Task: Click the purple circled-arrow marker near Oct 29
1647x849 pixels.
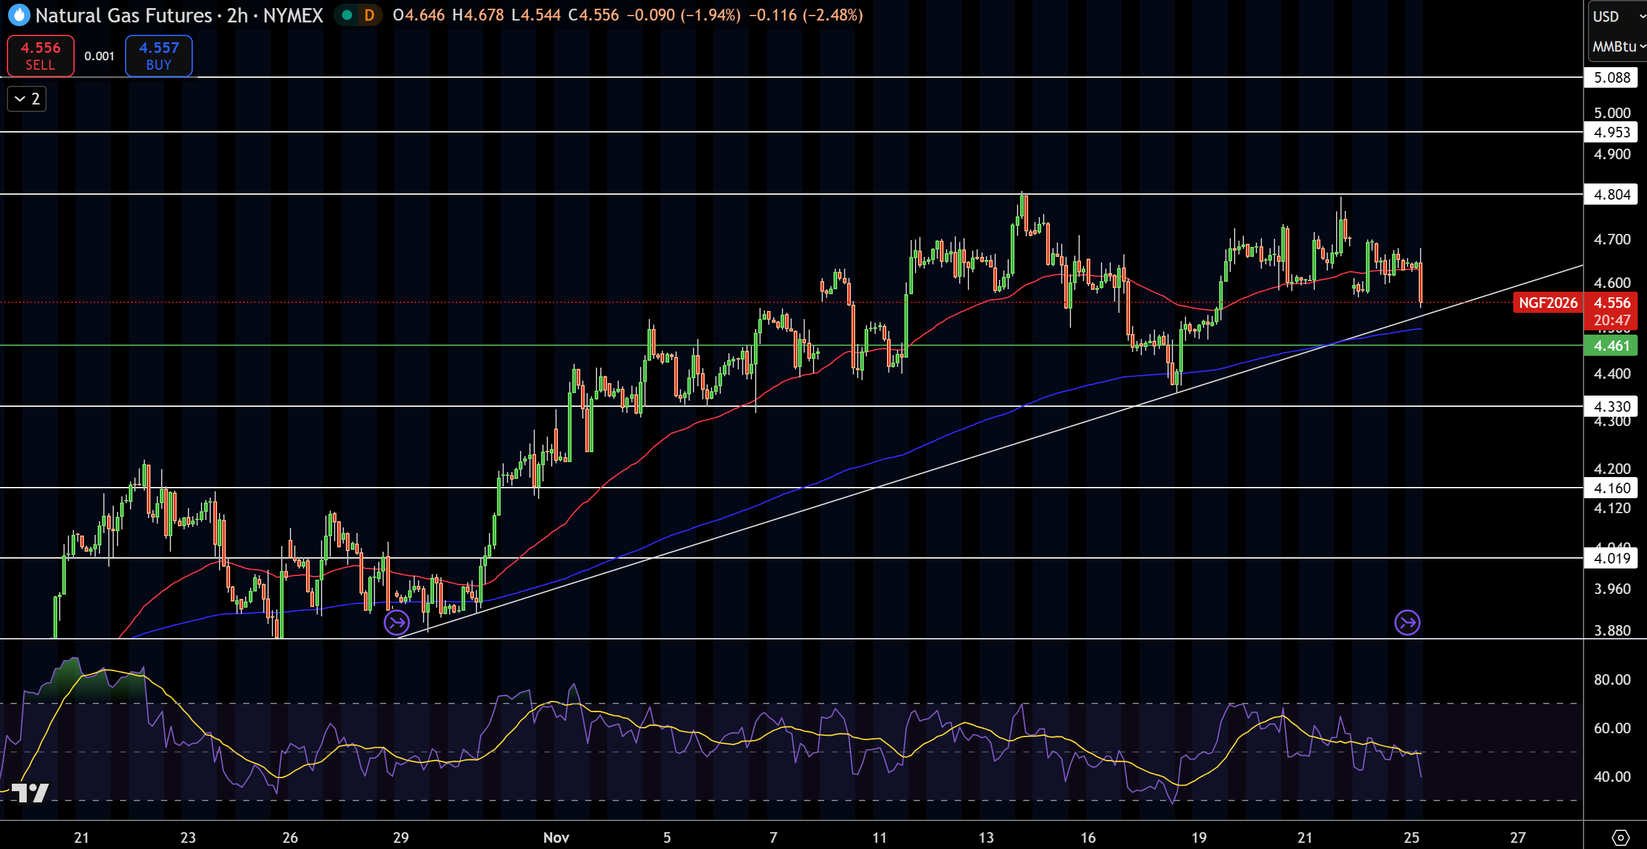Action: (x=396, y=623)
